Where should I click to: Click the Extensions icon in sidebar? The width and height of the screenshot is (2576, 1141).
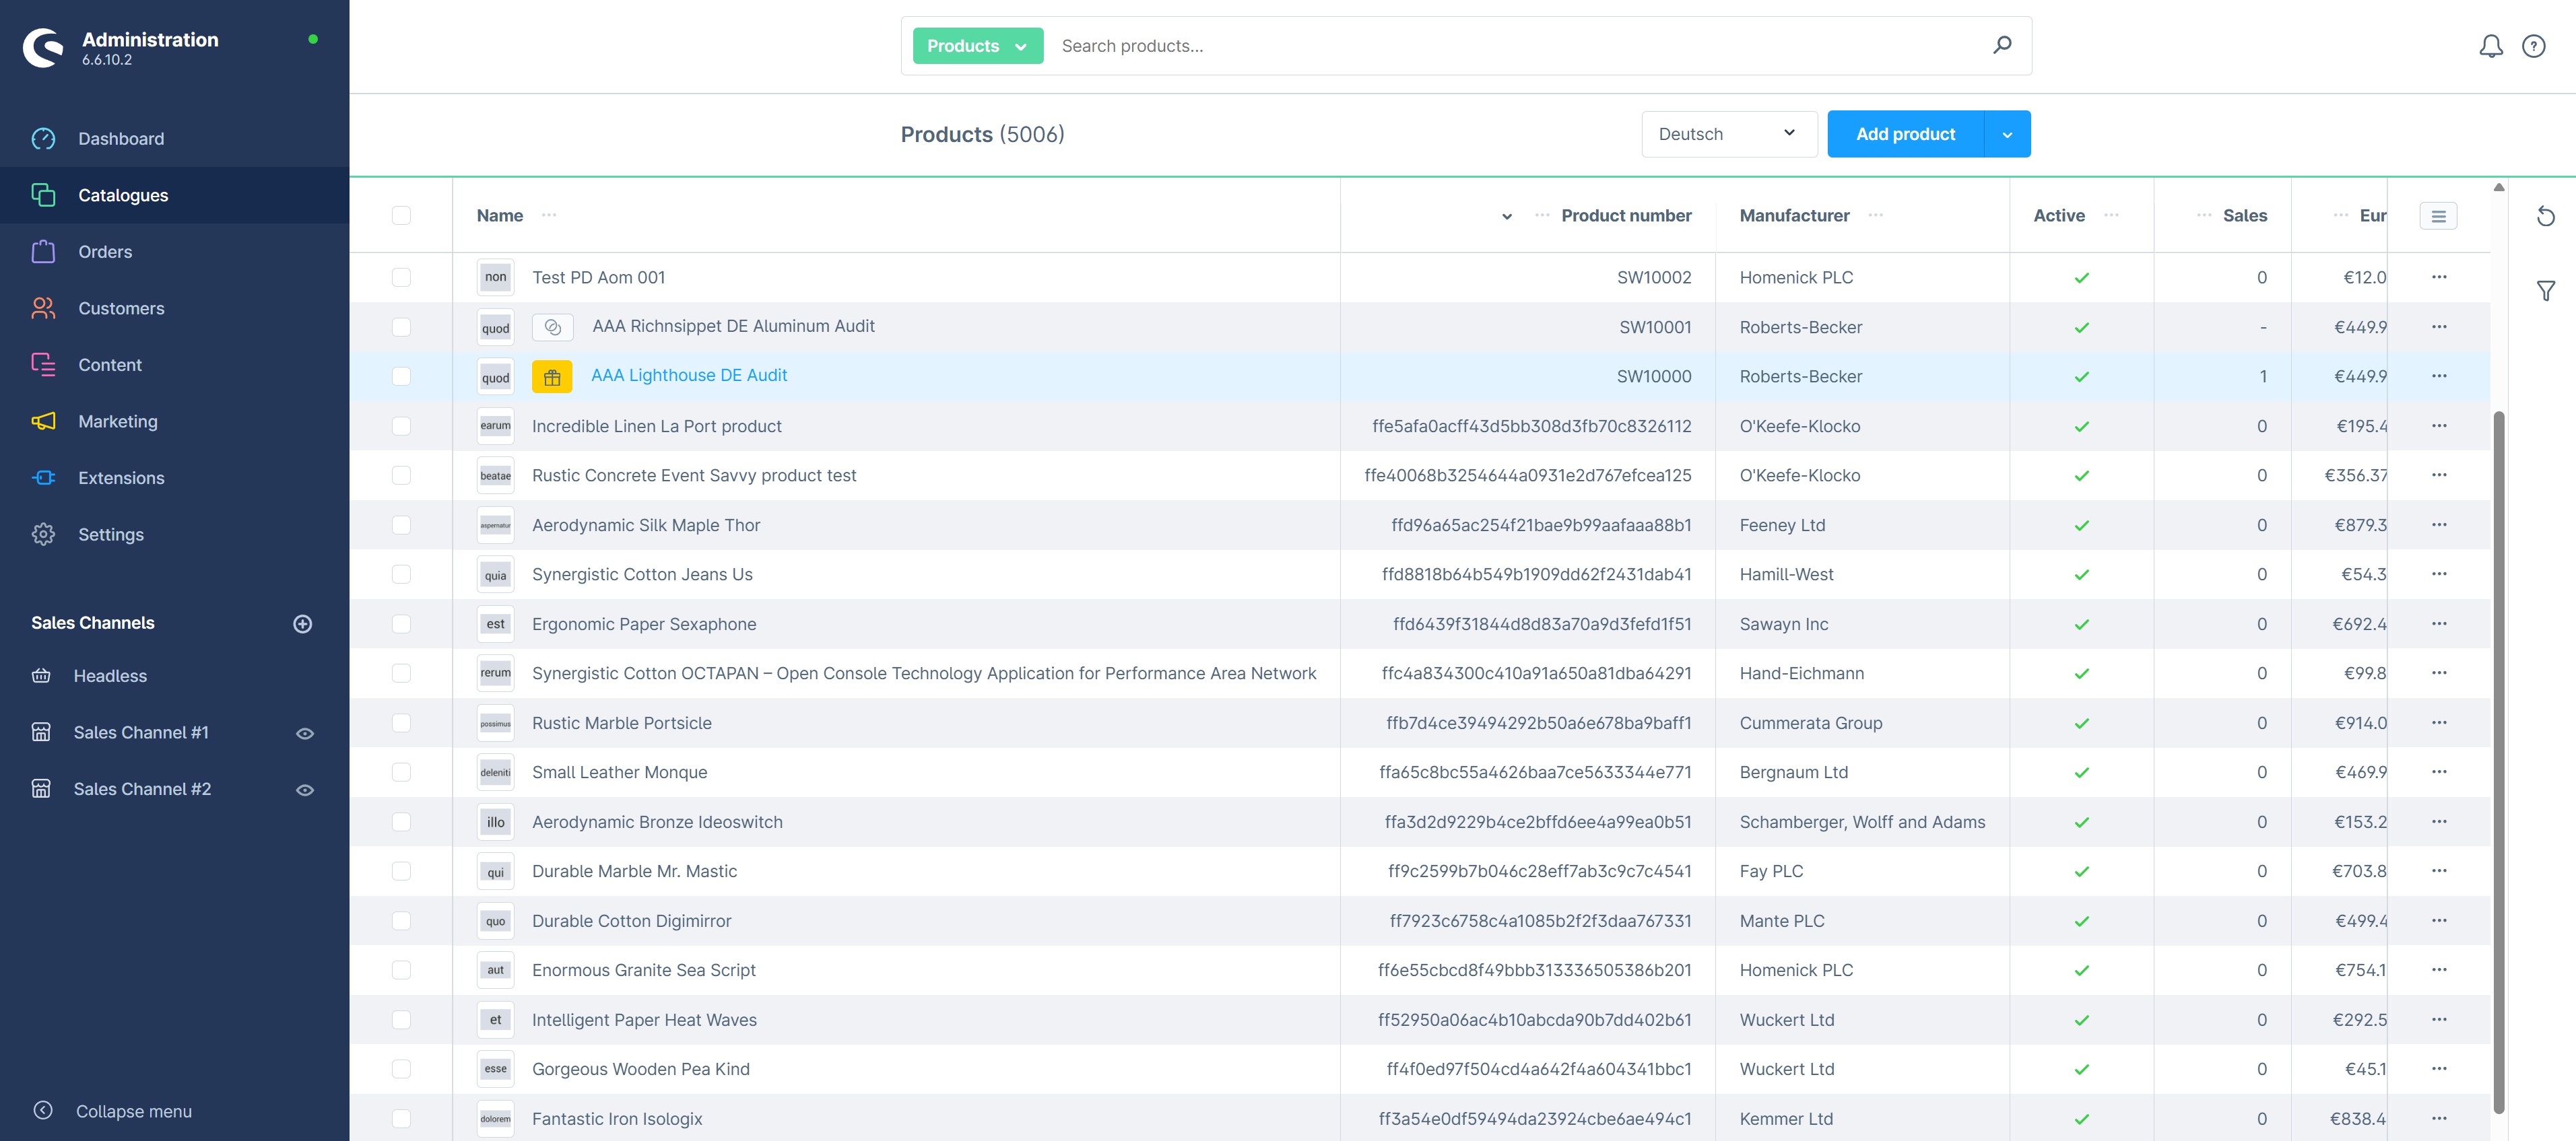tap(44, 478)
